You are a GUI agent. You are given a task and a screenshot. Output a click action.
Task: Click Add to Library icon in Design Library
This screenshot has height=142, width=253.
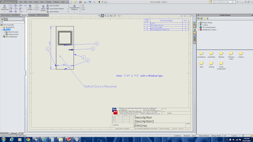point(198,19)
